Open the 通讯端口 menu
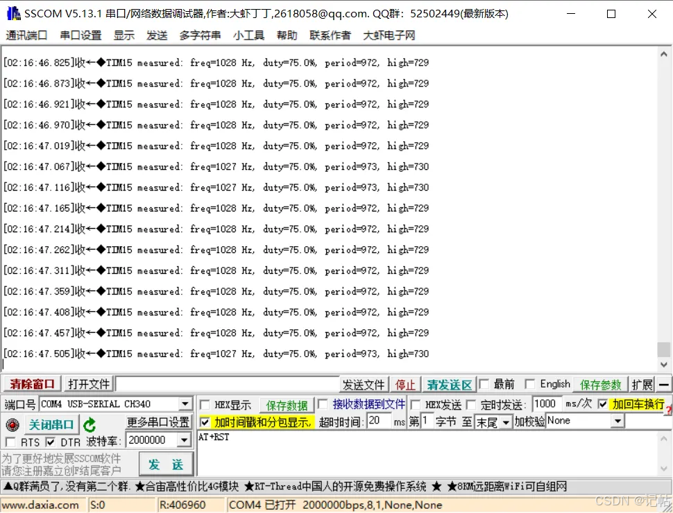The image size is (673, 513). 26,35
